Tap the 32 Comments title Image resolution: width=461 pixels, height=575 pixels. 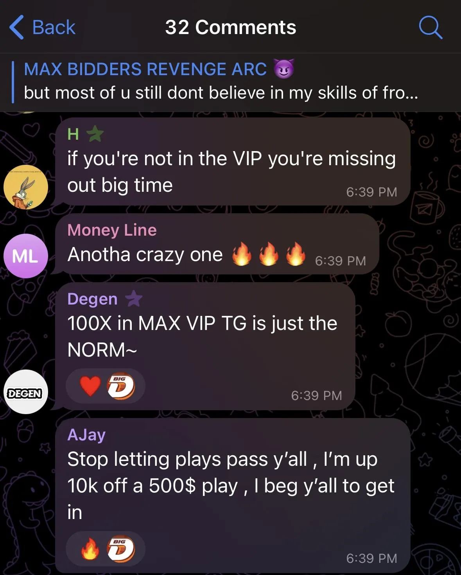tap(231, 27)
